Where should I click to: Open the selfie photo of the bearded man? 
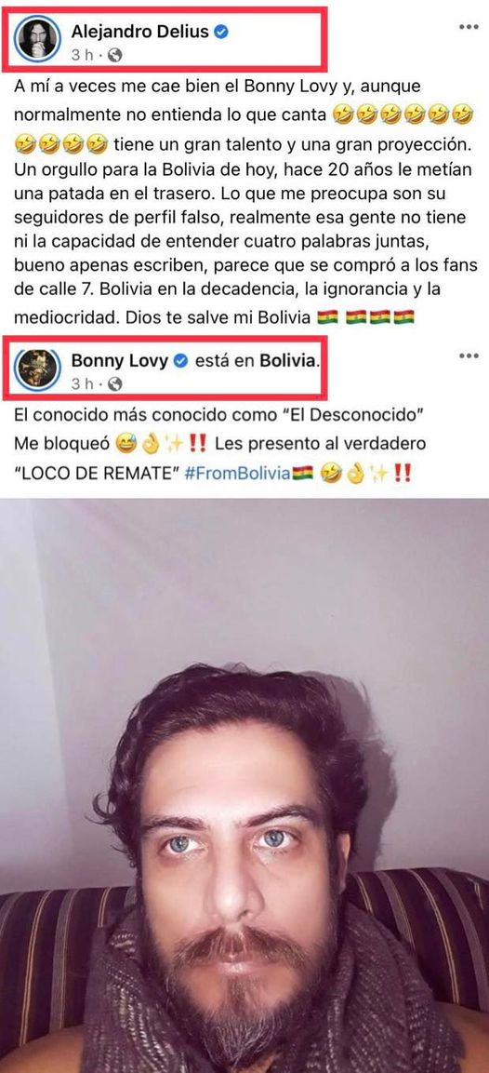244,785
